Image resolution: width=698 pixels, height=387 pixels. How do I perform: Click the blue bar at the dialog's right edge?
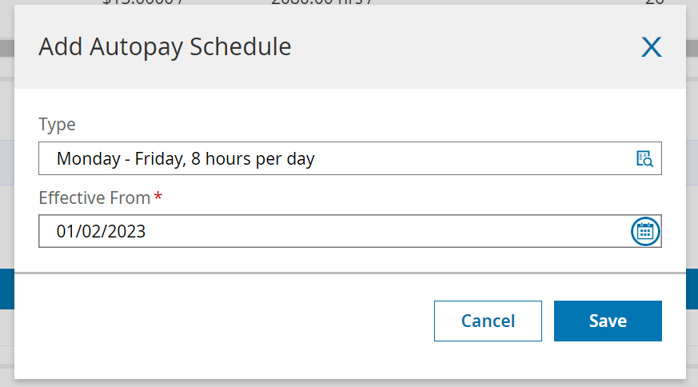point(692,288)
